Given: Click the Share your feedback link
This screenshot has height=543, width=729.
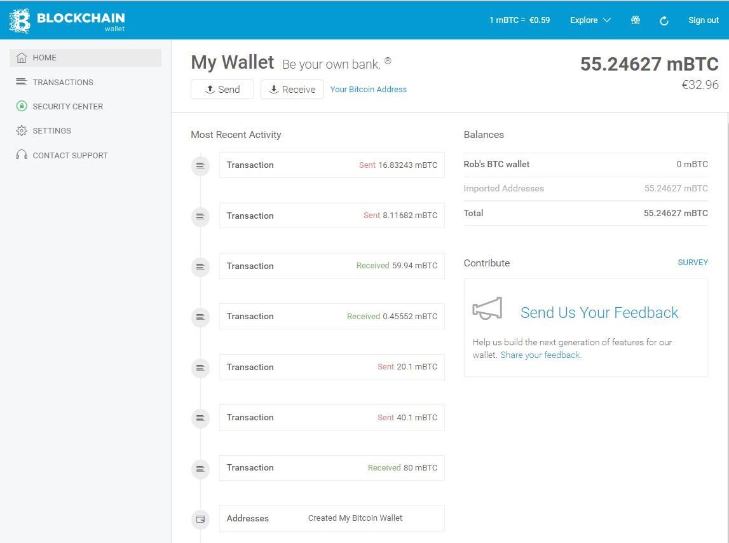Looking at the screenshot, I should coord(541,355).
